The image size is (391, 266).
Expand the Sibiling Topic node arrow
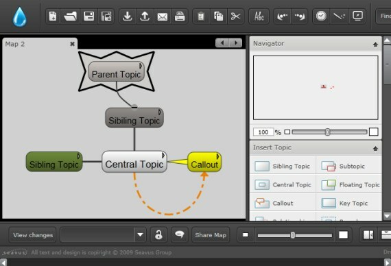pos(160,112)
